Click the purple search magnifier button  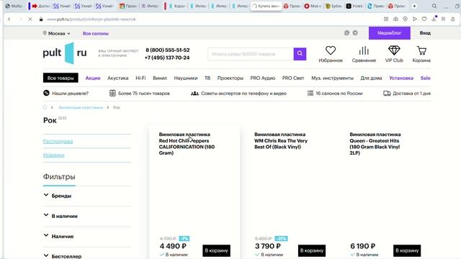[x=300, y=54]
